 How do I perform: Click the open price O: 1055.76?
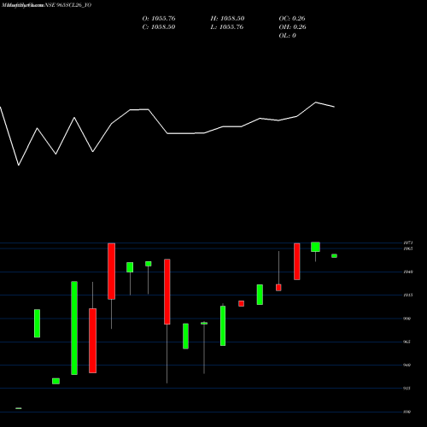[159, 19]
